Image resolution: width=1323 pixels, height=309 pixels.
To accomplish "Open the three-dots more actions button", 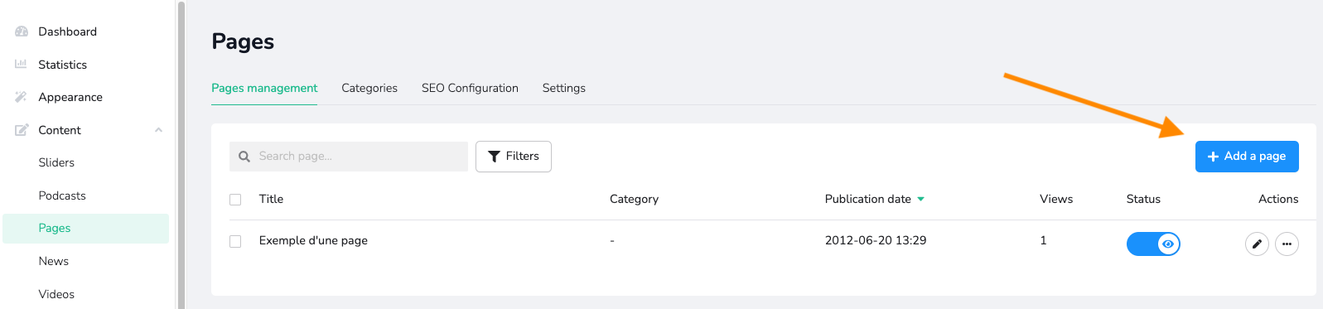I will click(x=1287, y=244).
